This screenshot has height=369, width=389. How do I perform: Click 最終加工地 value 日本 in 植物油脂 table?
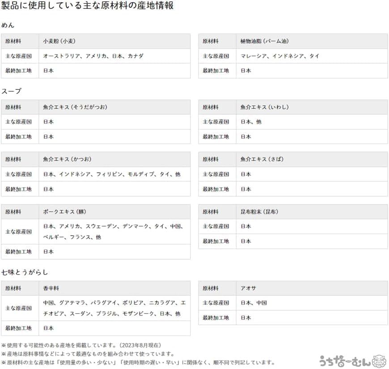(246, 70)
